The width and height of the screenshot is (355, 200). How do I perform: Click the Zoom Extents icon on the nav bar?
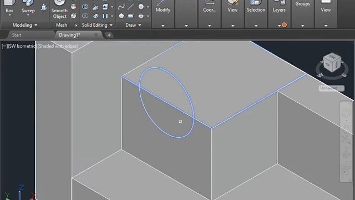click(x=346, y=139)
